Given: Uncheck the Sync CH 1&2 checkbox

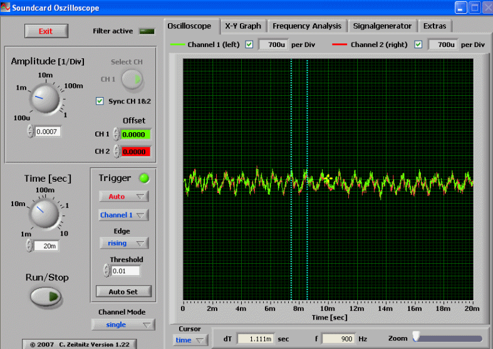Looking at the screenshot, I should (x=100, y=101).
